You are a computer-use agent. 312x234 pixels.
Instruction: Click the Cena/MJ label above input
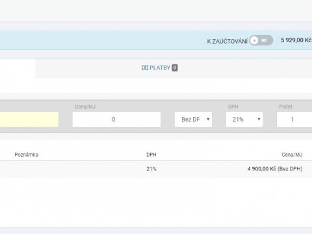coord(85,107)
